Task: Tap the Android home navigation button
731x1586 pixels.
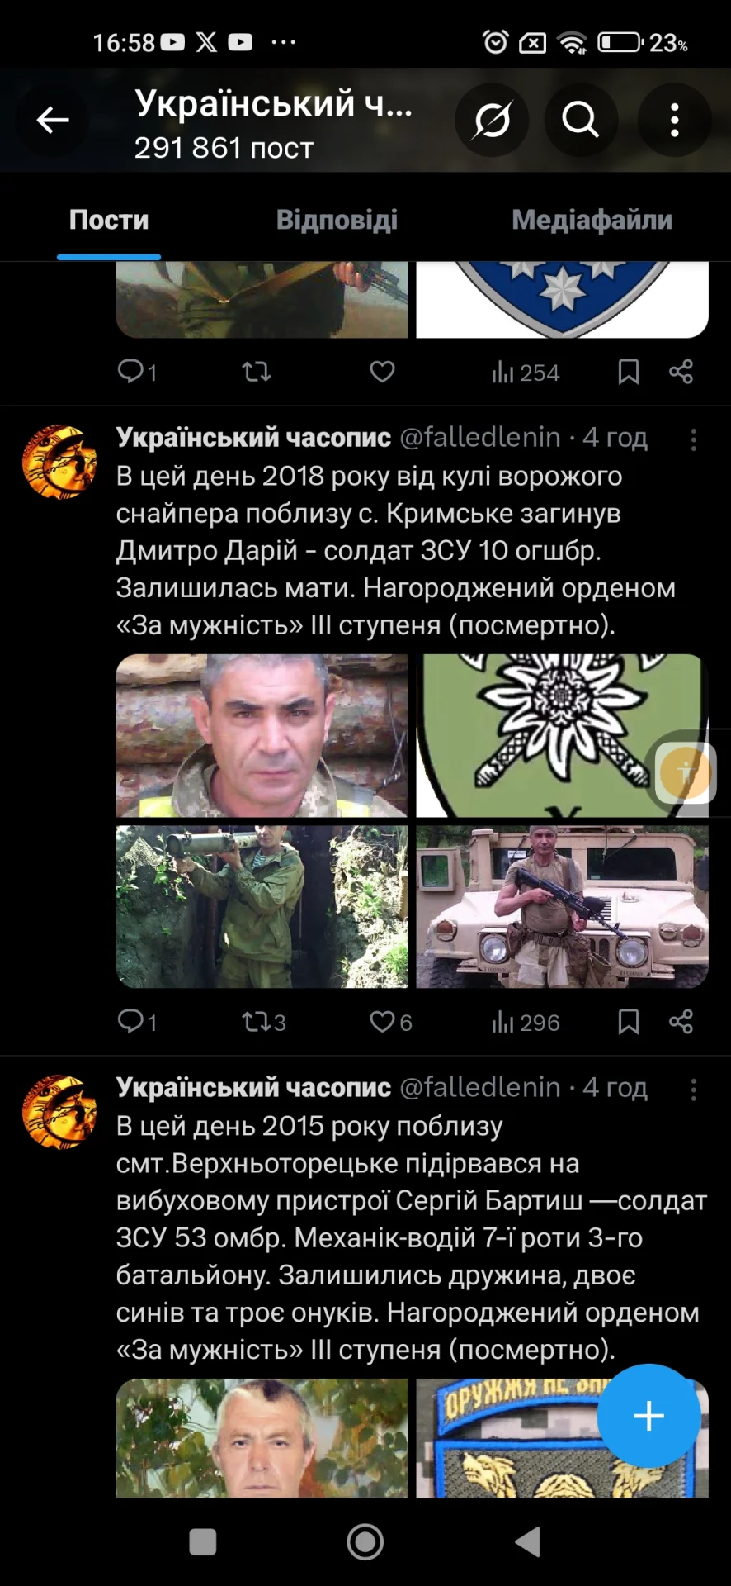Action: (x=365, y=1541)
